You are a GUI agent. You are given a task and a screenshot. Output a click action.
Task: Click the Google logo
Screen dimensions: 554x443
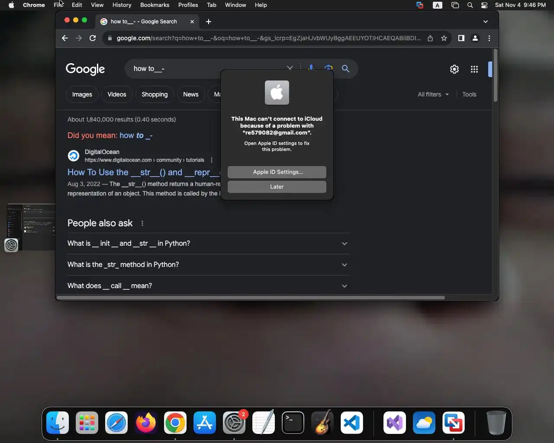point(85,69)
